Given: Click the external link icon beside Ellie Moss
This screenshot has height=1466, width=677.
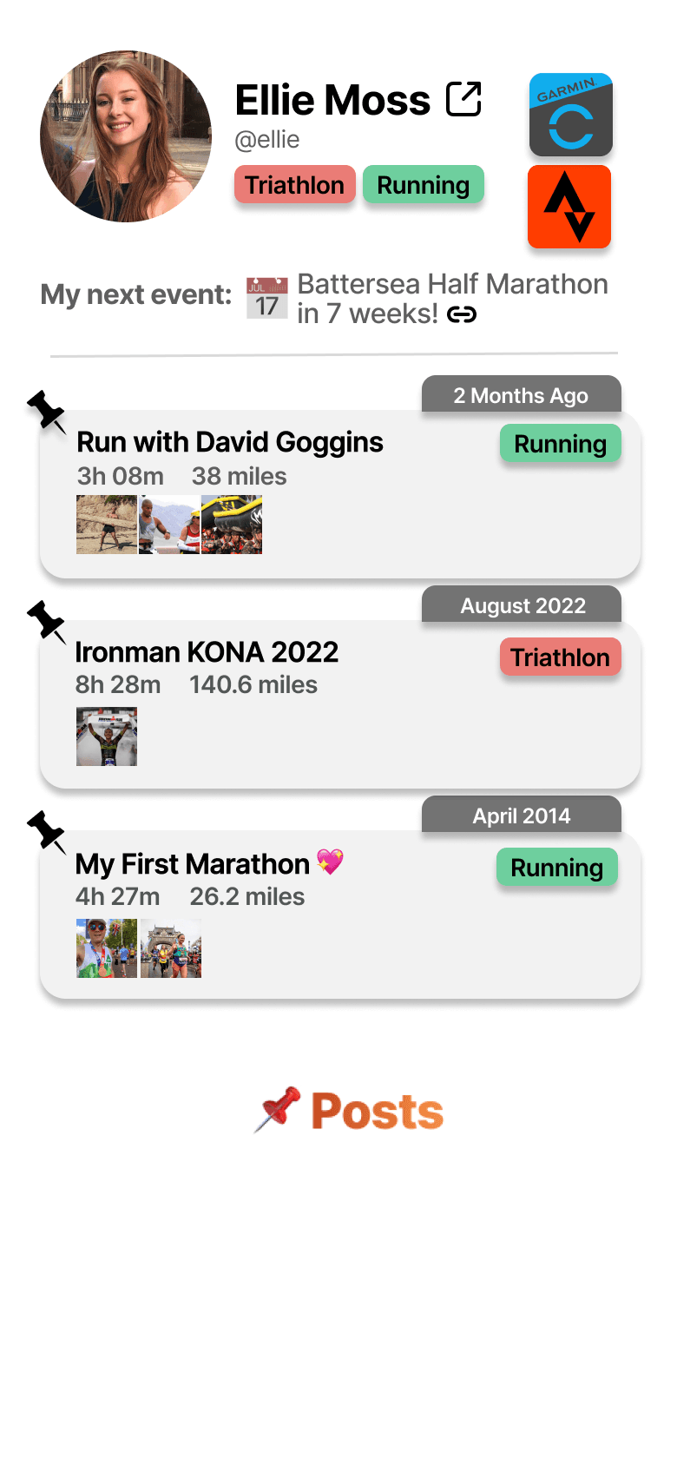Looking at the screenshot, I should click(x=463, y=99).
